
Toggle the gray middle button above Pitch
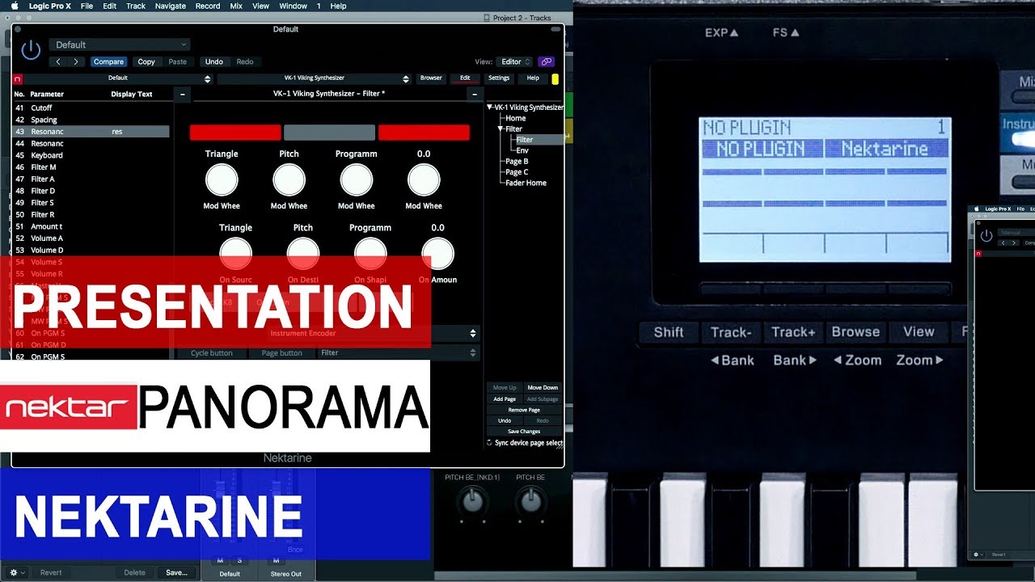pyautogui.click(x=329, y=133)
